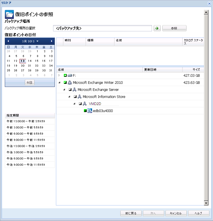Click the green arrow go button
213x221 pixels.
point(157,28)
